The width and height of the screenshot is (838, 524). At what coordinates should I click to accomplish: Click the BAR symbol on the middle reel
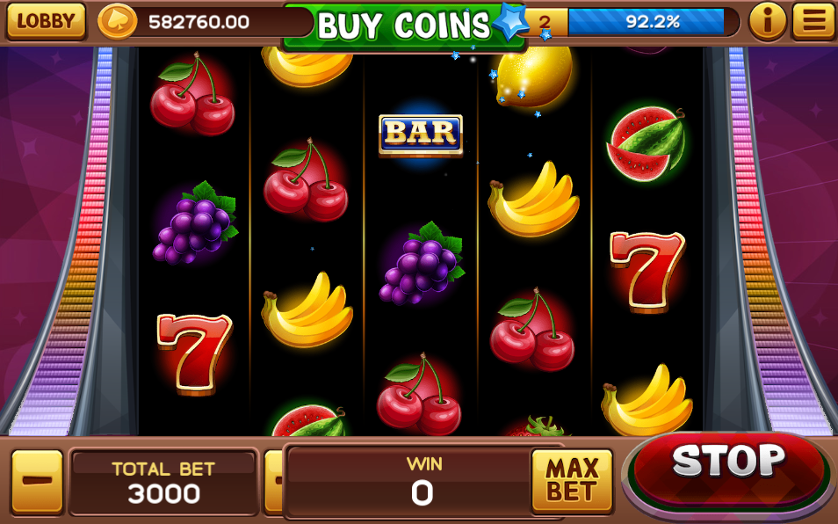421,135
